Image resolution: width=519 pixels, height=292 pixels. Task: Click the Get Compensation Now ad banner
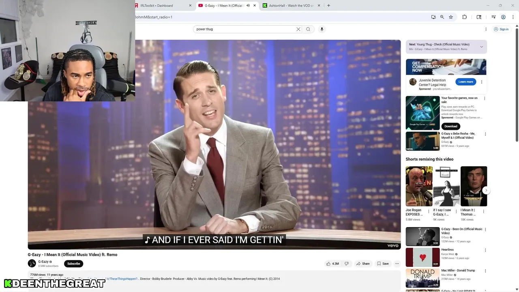[x=446, y=67]
